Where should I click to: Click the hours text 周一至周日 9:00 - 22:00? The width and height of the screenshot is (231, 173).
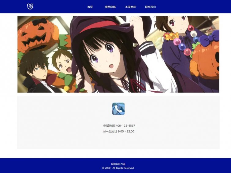pos(118,131)
